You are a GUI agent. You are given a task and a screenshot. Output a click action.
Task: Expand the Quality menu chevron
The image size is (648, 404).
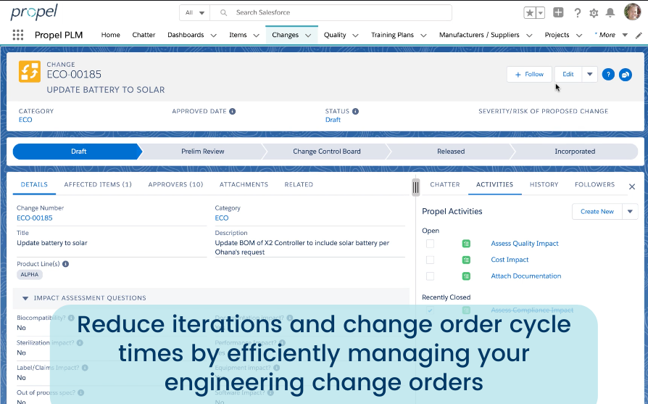pos(355,36)
